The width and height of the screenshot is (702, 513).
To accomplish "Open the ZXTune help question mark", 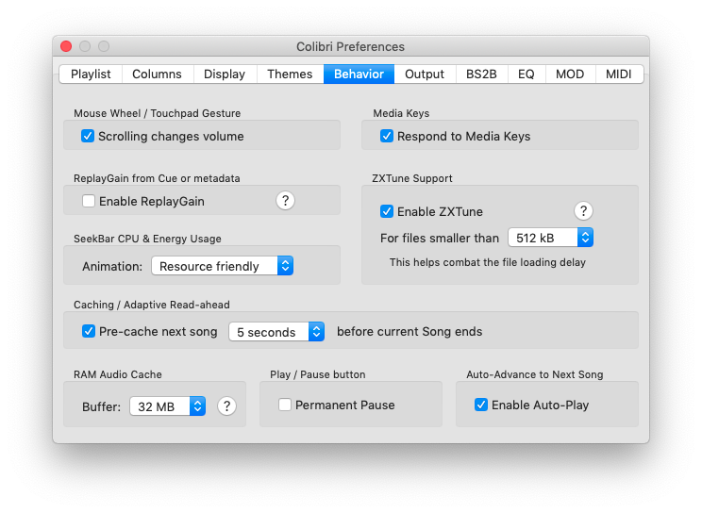I will (x=583, y=211).
